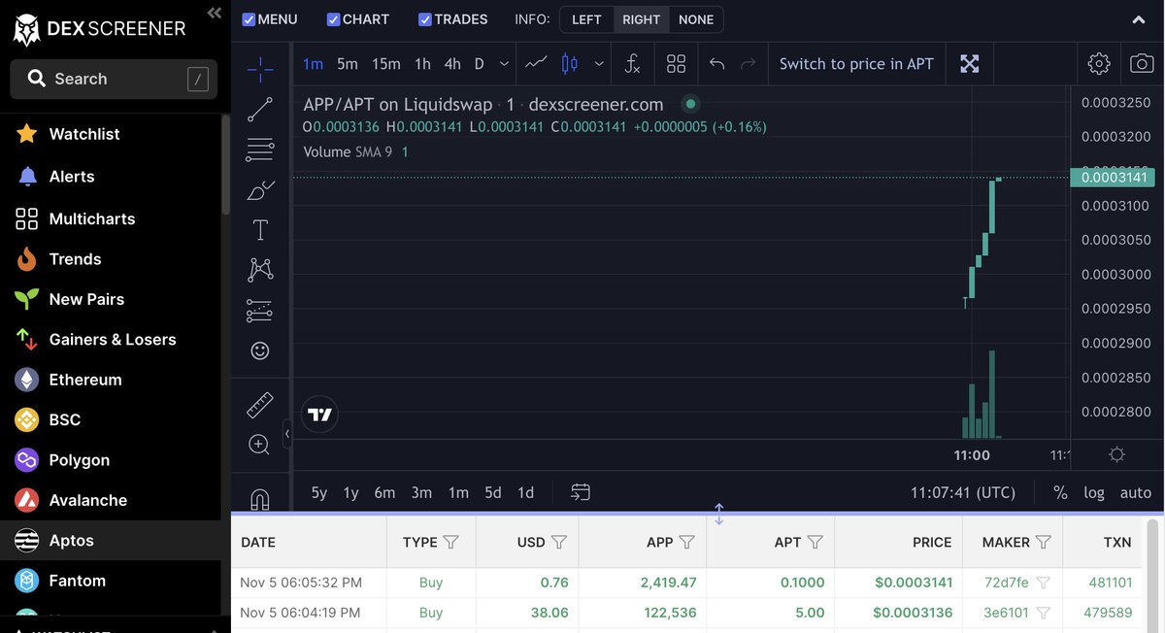1165x633 pixels.
Task: Click the TradingView logo on chart
Action: 319,415
